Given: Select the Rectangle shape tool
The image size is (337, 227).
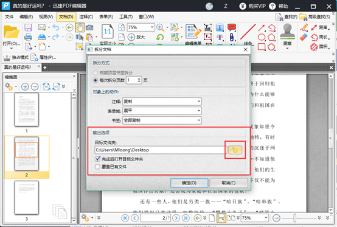Looking at the screenshot, I should click(x=262, y=47).
